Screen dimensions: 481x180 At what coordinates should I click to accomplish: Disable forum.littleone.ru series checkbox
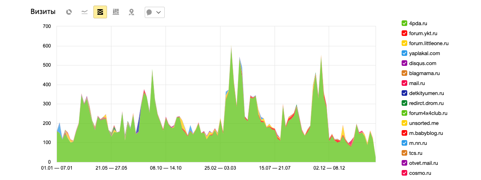(404, 43)
